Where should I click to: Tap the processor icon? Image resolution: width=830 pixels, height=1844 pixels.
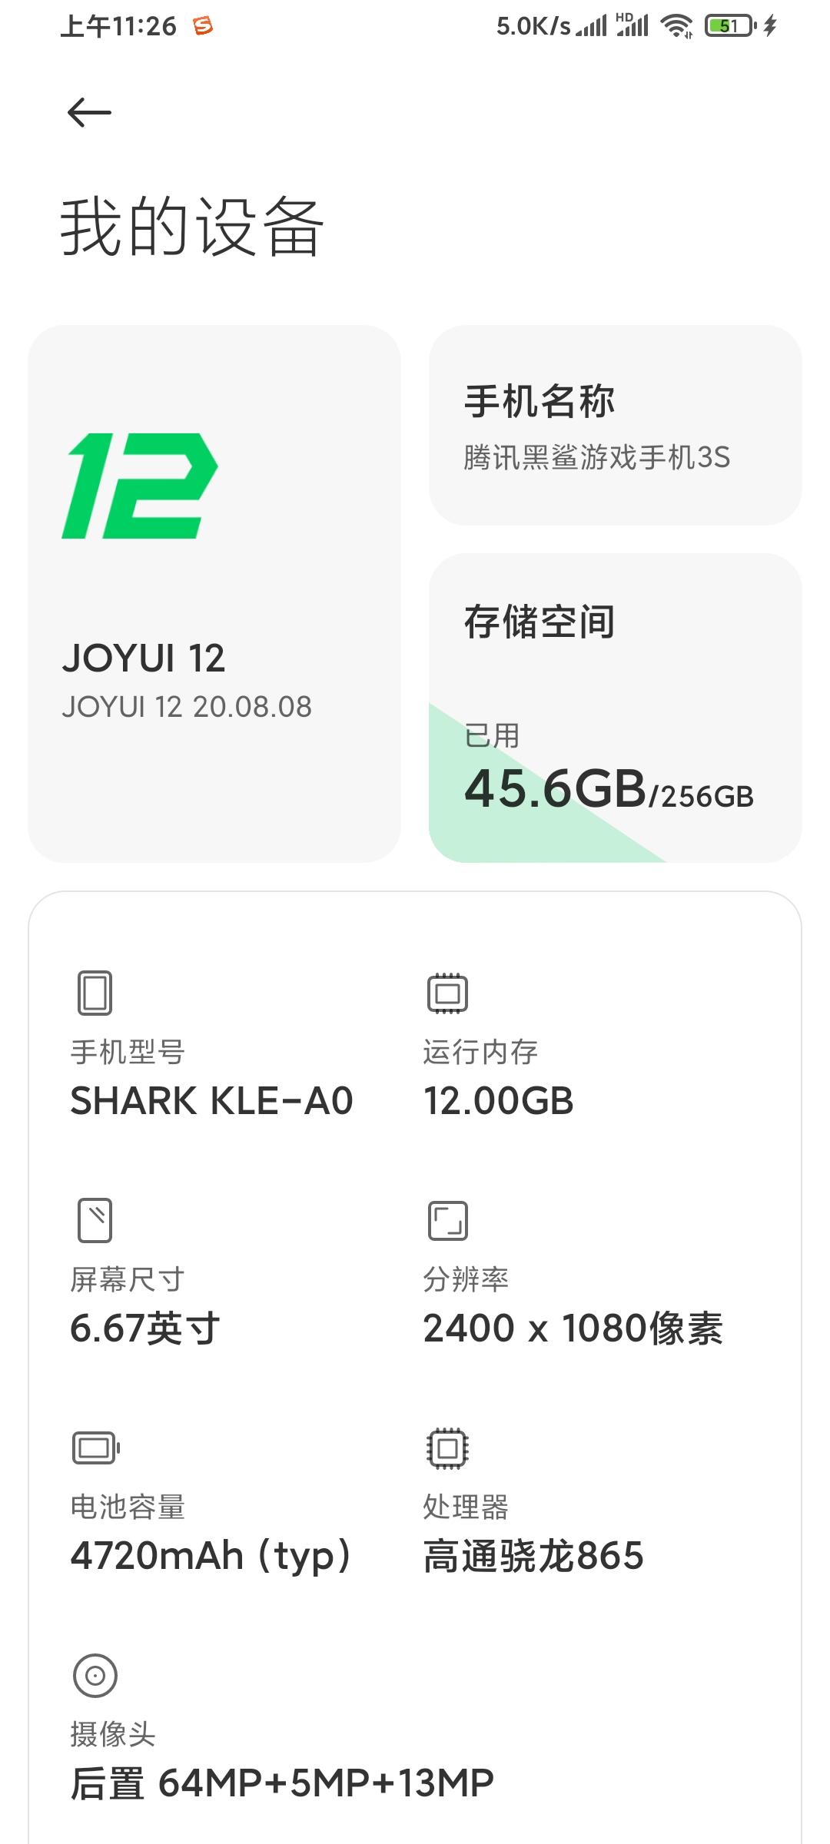click(x=447, y=1448)
